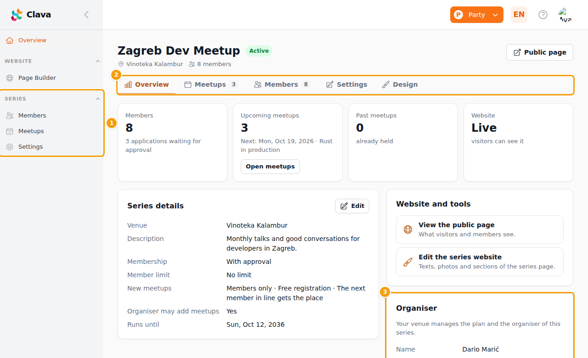Open the help question mark icon
This screenshot has width=588, height=358.
pos(543,15)
